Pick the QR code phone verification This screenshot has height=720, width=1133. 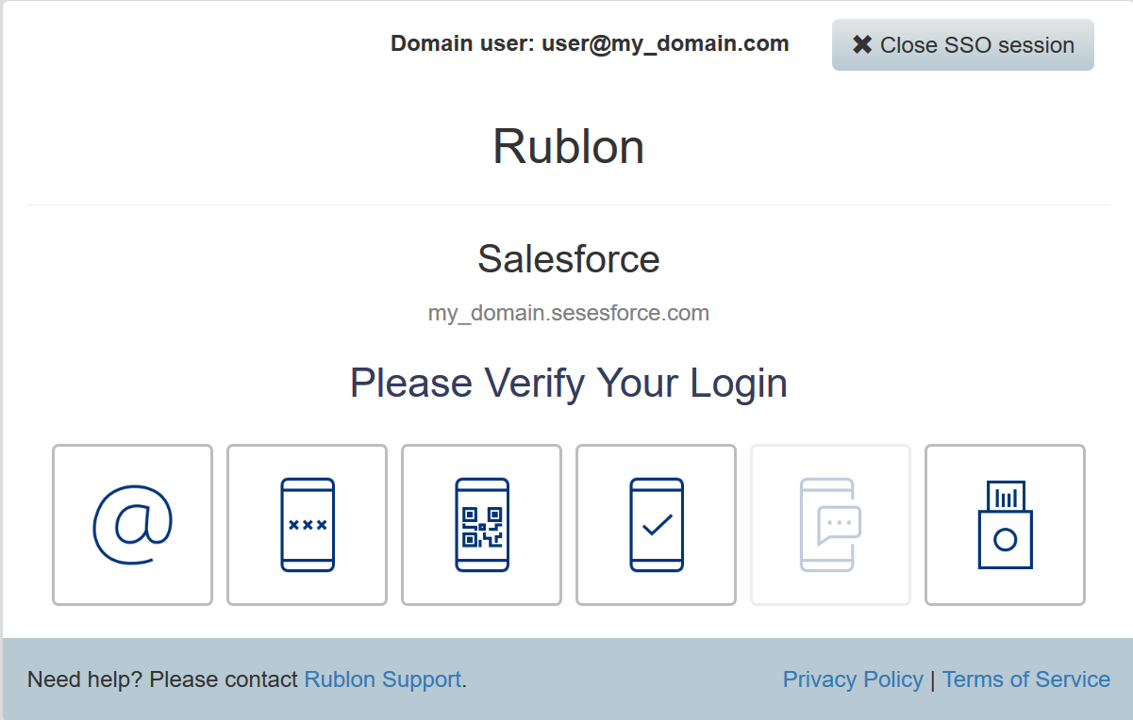481,525
